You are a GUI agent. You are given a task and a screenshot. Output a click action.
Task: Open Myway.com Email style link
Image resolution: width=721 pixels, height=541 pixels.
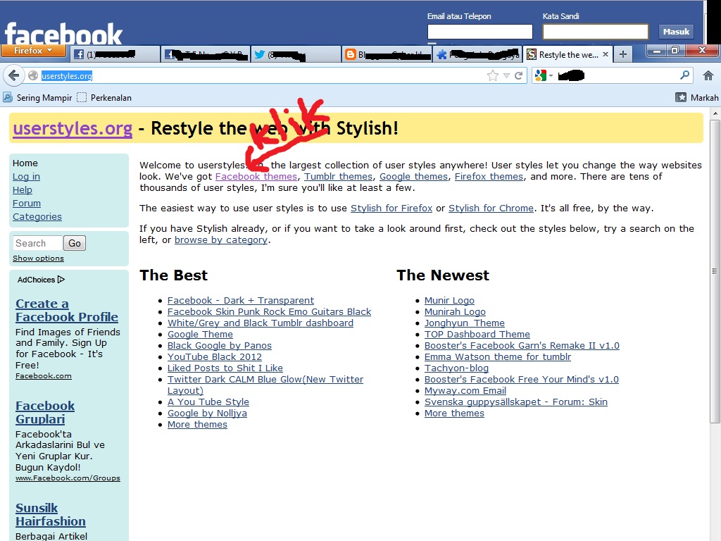465,390
